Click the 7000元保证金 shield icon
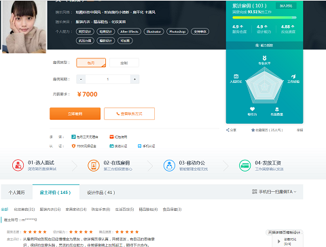This screenshot has height=247, width=326. click(x=73, y=146)
